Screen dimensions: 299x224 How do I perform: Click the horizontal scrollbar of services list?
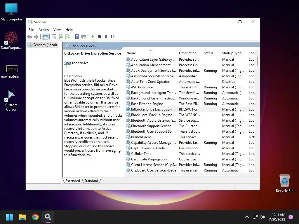[183, 175]
